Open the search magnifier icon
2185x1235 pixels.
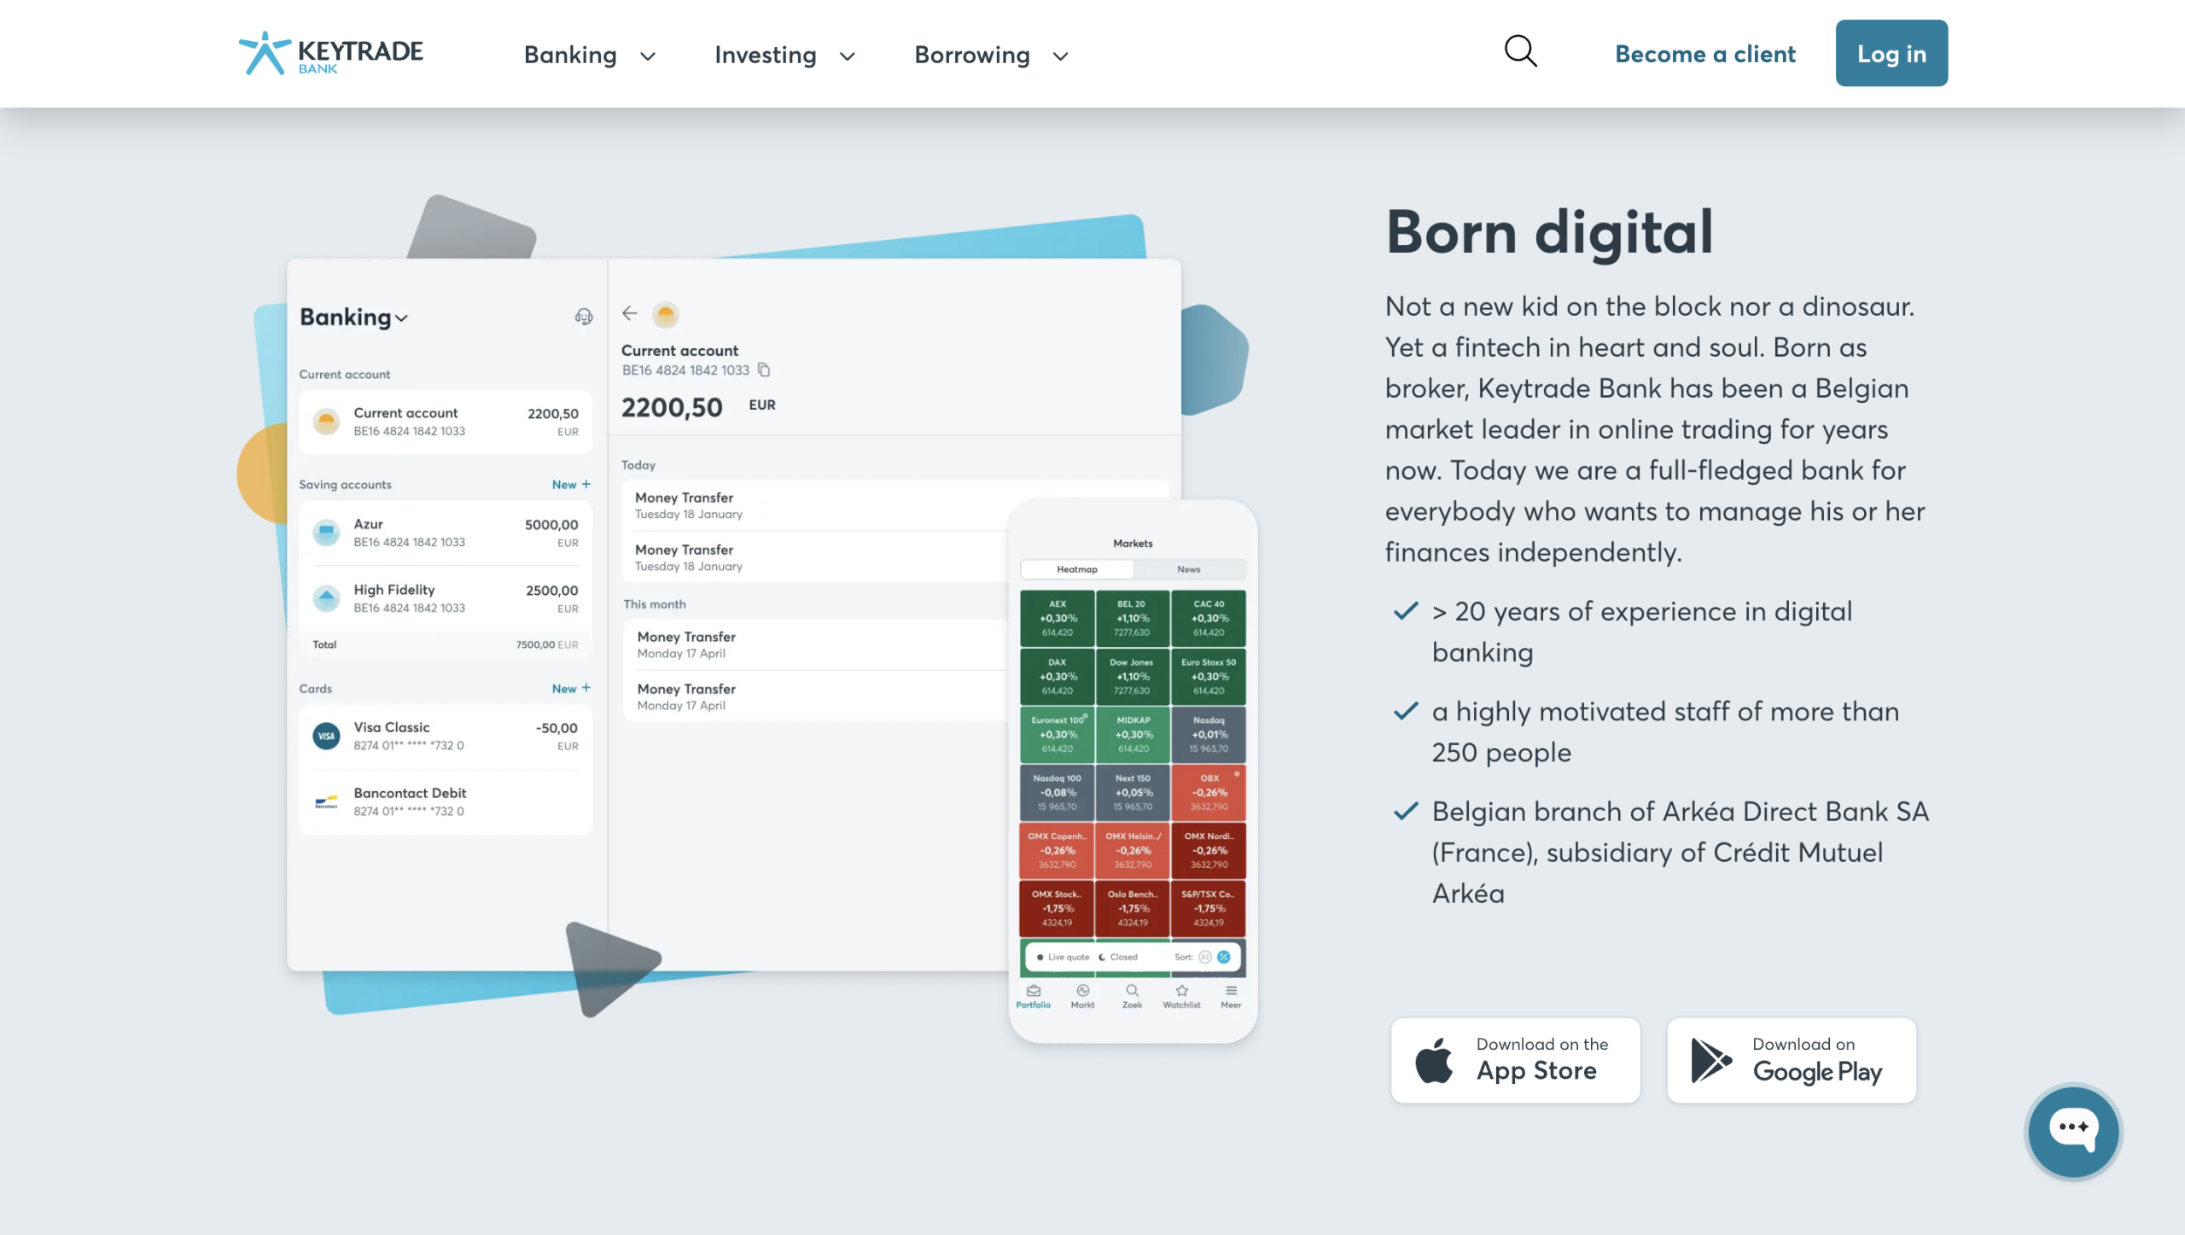pos(1520,51)
